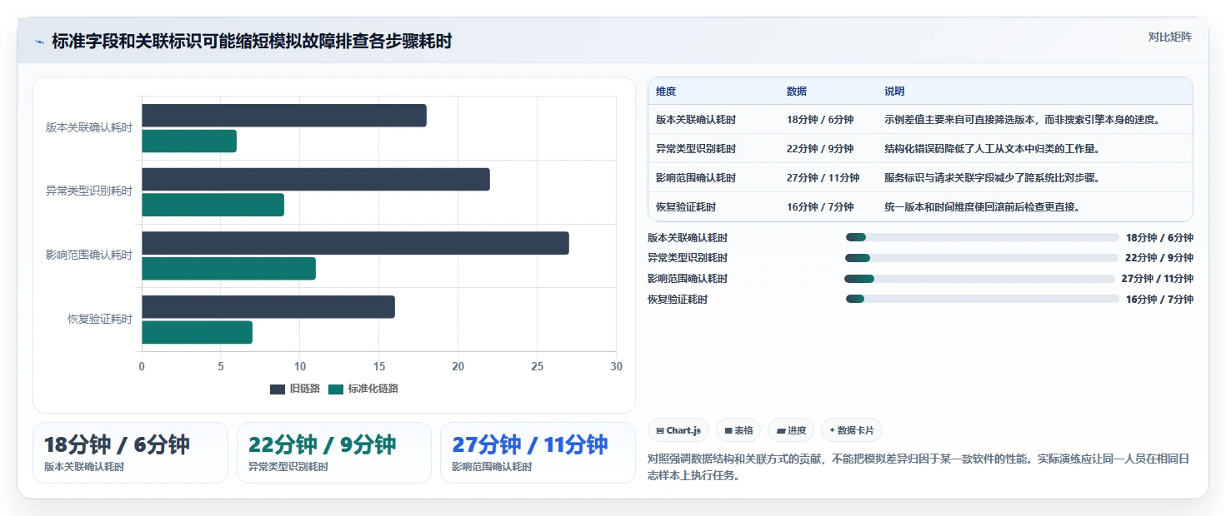The image size is (1226, 516).
Task: Click table cell 影响范围确认耗时 in 维度 column
Action: pyautogui.click(x=696, y=178)
